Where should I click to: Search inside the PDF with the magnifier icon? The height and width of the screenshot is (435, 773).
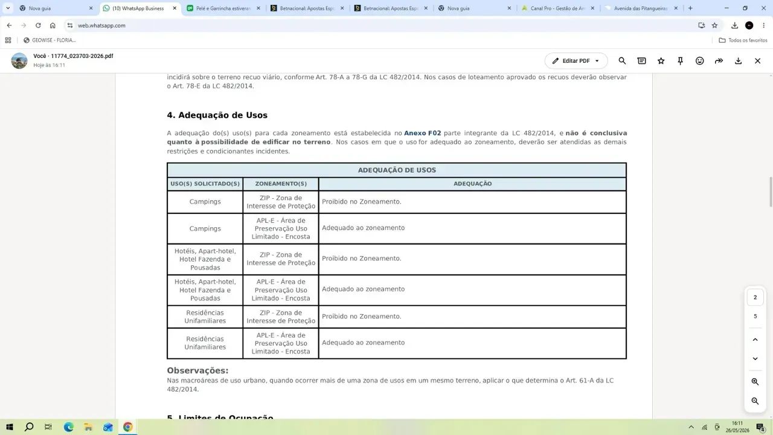pos(622,61)
